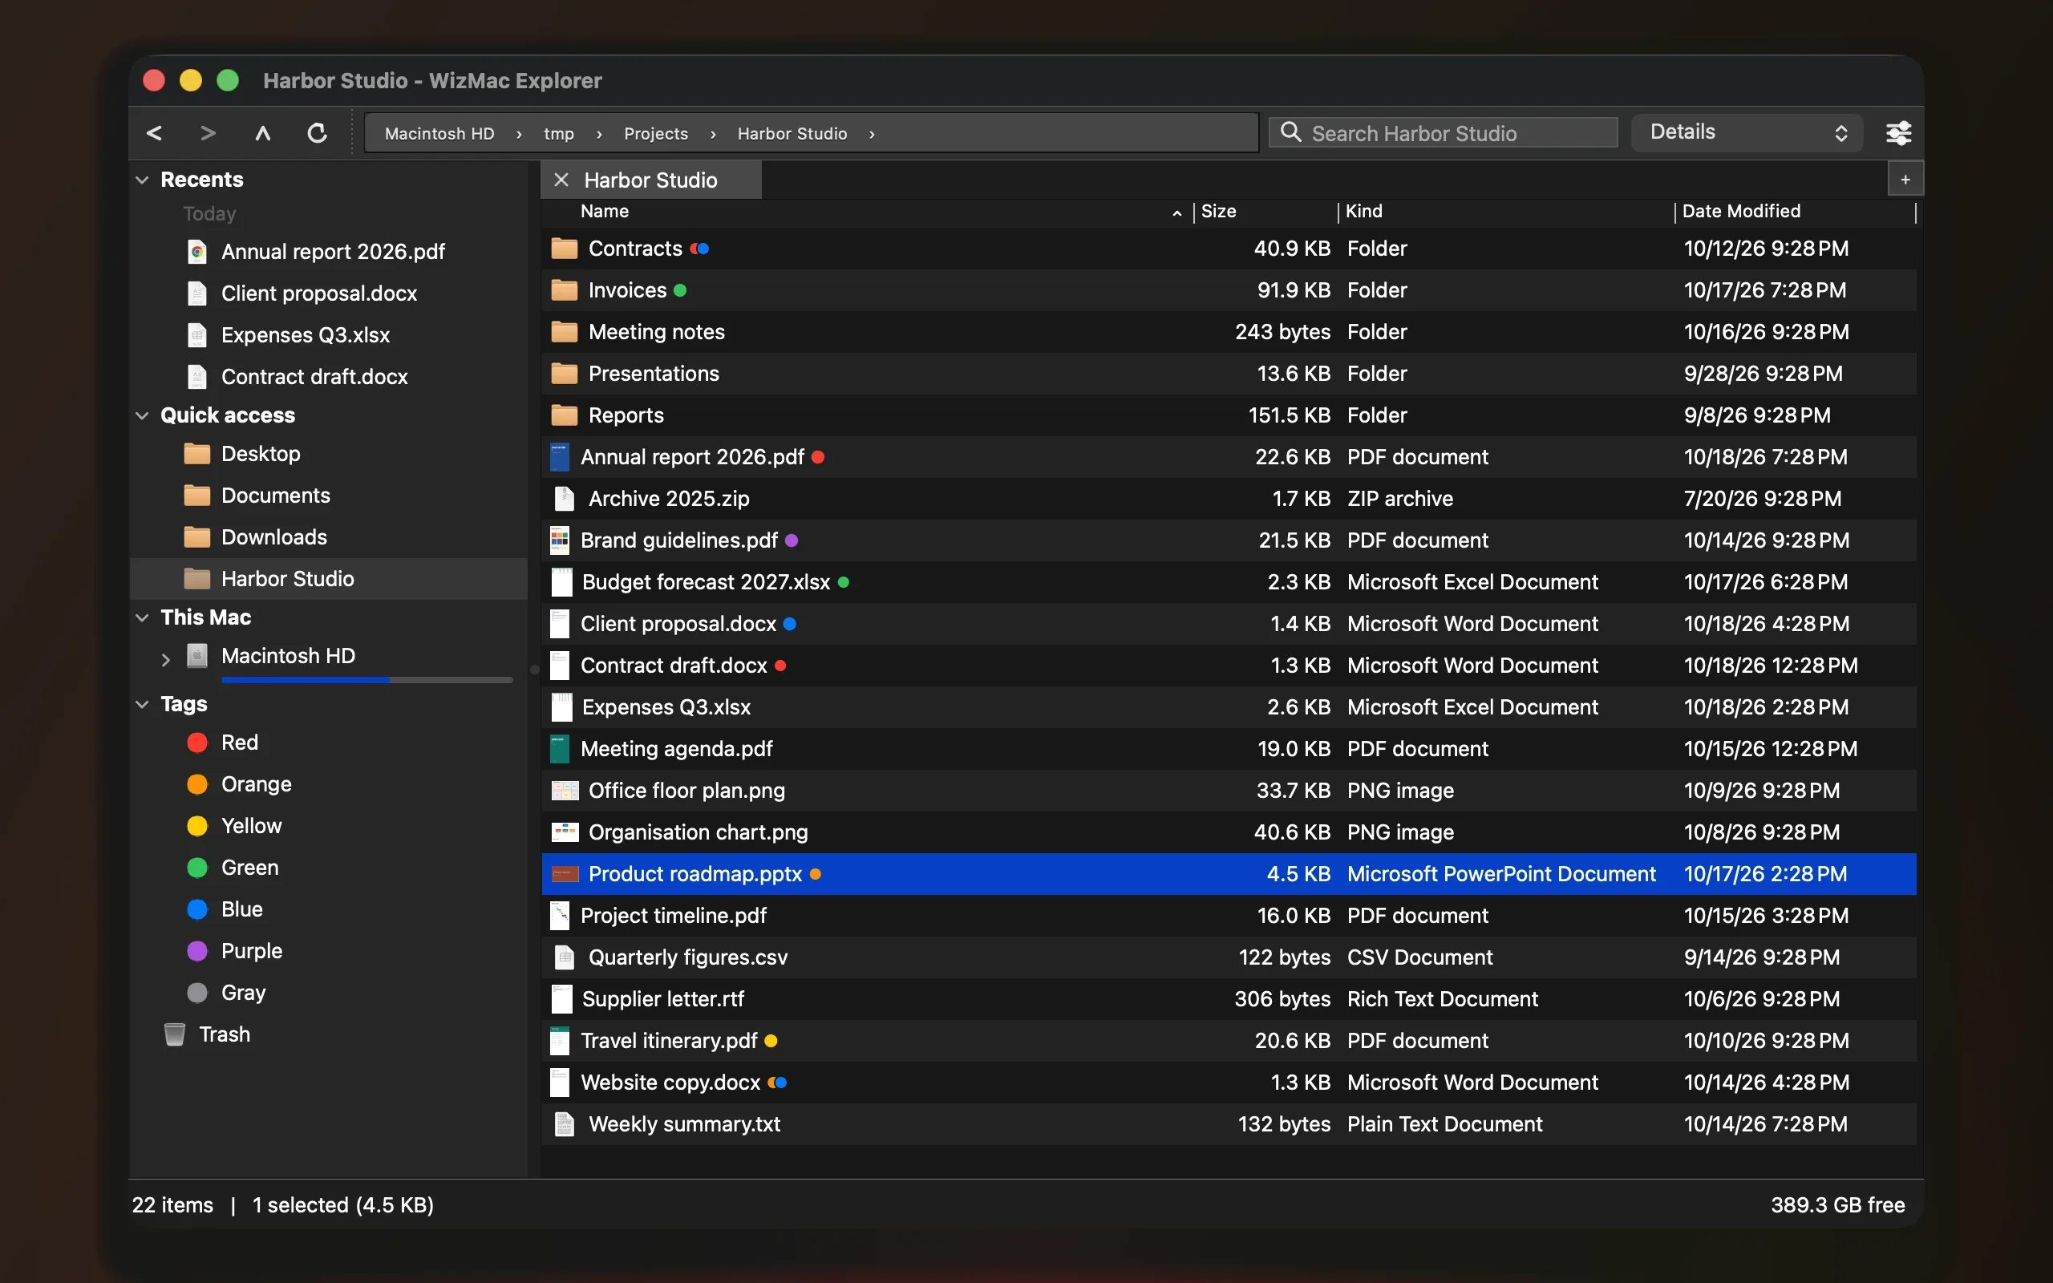Click the Projects breadcrumb segment
This screenshot has width=2053, height=1283.
pos(656,134)
